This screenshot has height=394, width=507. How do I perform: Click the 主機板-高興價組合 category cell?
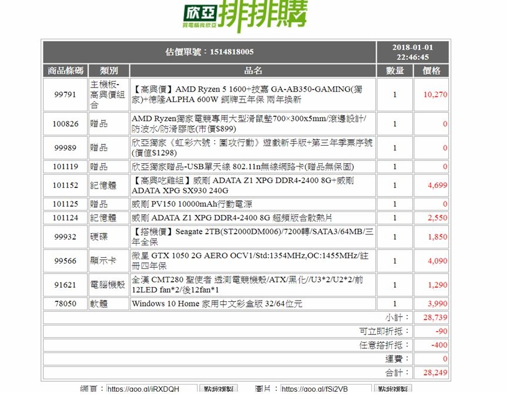tap(109, 95)
